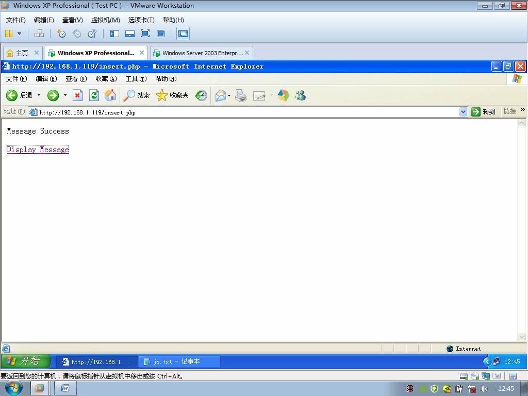Click the host tray volume speaker icon
Screen dimensions: 528x396
484,389
